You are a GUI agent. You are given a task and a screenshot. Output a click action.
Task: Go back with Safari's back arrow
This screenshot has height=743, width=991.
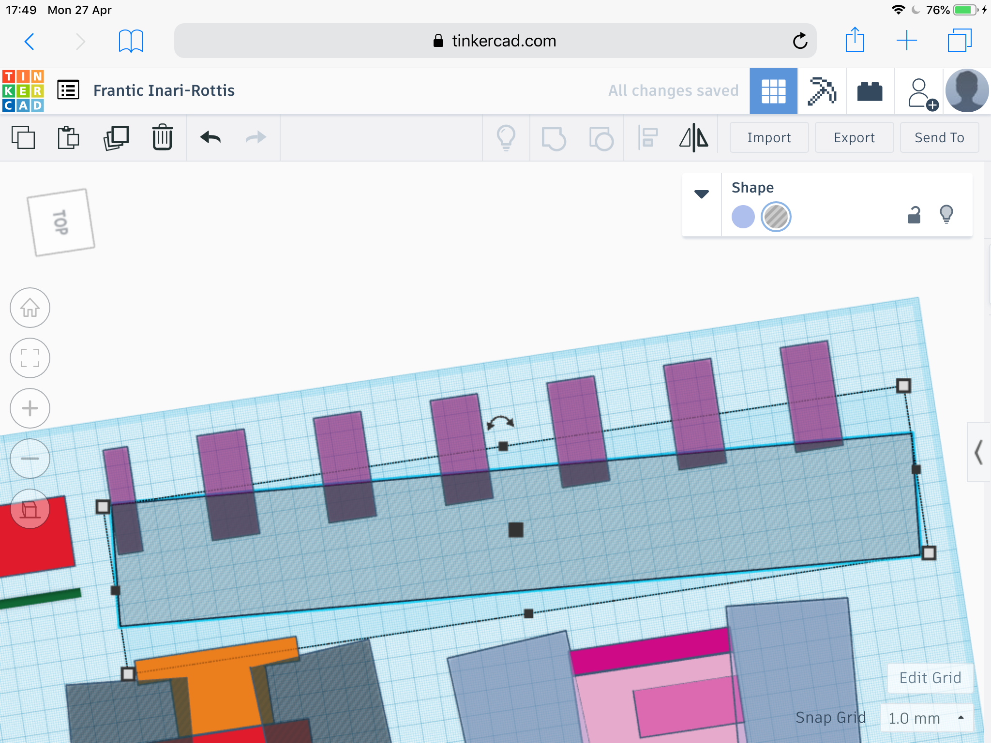[x=30, y=41]
